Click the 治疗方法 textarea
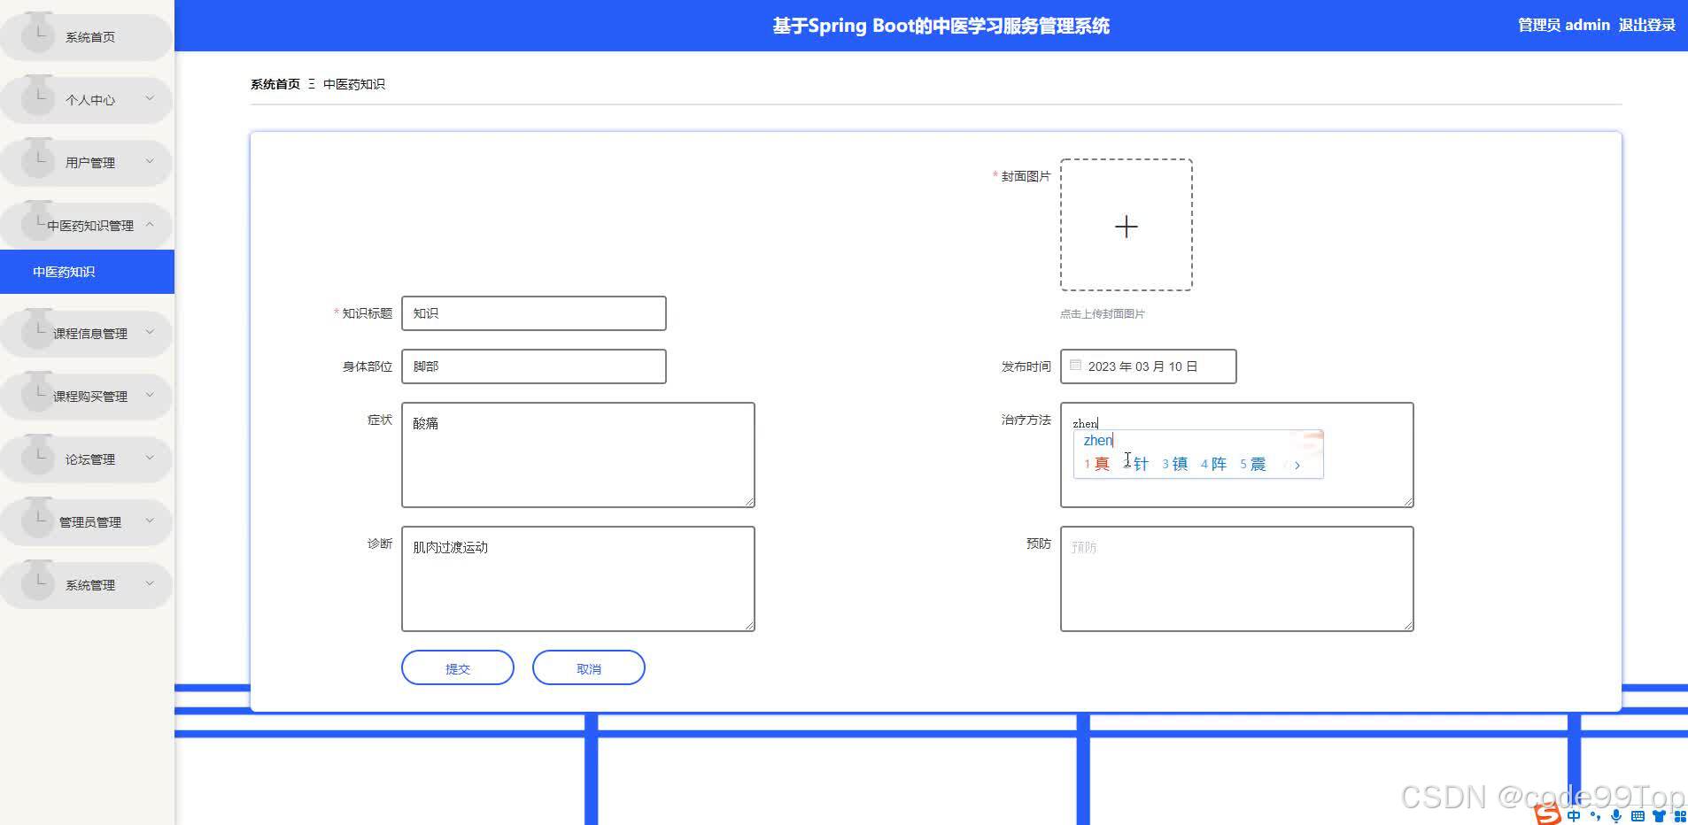The width and height of the screenshot is (1688, 825). coord(1237,455)
